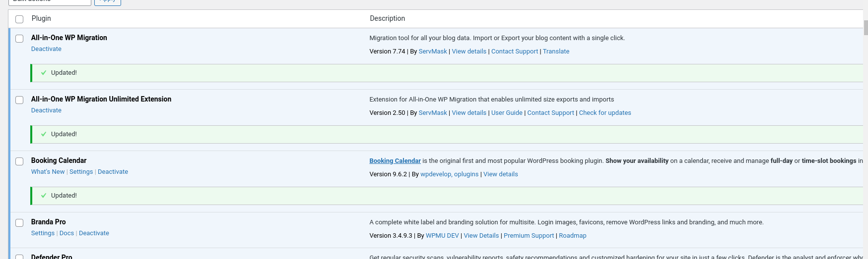
Task: Deactivate the Booking Calendar plugin
Action: click(x=113, y=172)
